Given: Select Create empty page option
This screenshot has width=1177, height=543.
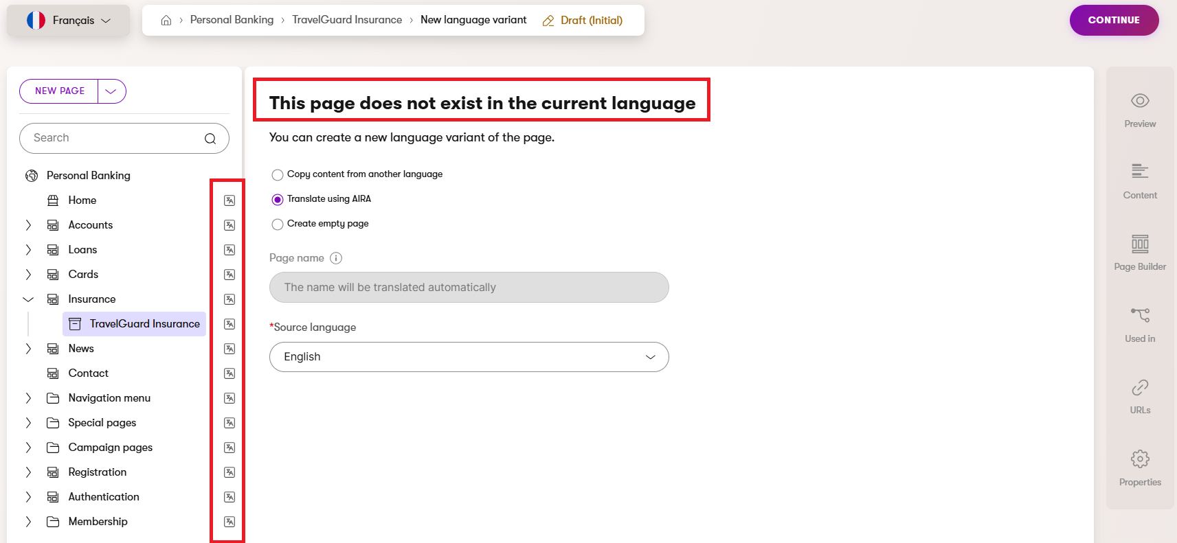Looking at the screenshot, I should click(278, 224).
